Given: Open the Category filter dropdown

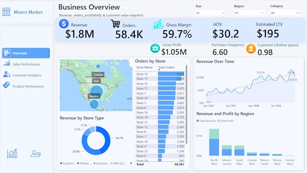Looking at the screenshot, I should pyautogui.click(x=285, y=13).
